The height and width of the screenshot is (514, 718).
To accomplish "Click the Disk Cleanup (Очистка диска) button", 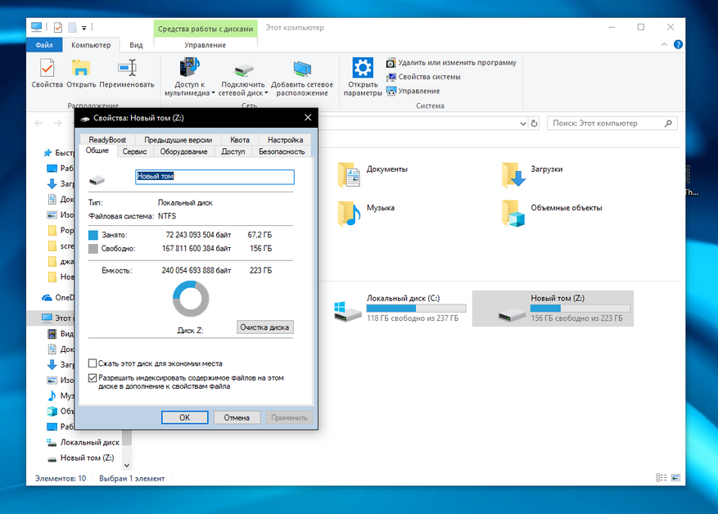I will [264, 327].
